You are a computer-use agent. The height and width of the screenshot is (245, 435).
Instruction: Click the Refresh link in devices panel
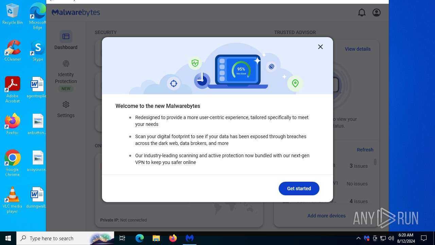click(x=365, y=150)
